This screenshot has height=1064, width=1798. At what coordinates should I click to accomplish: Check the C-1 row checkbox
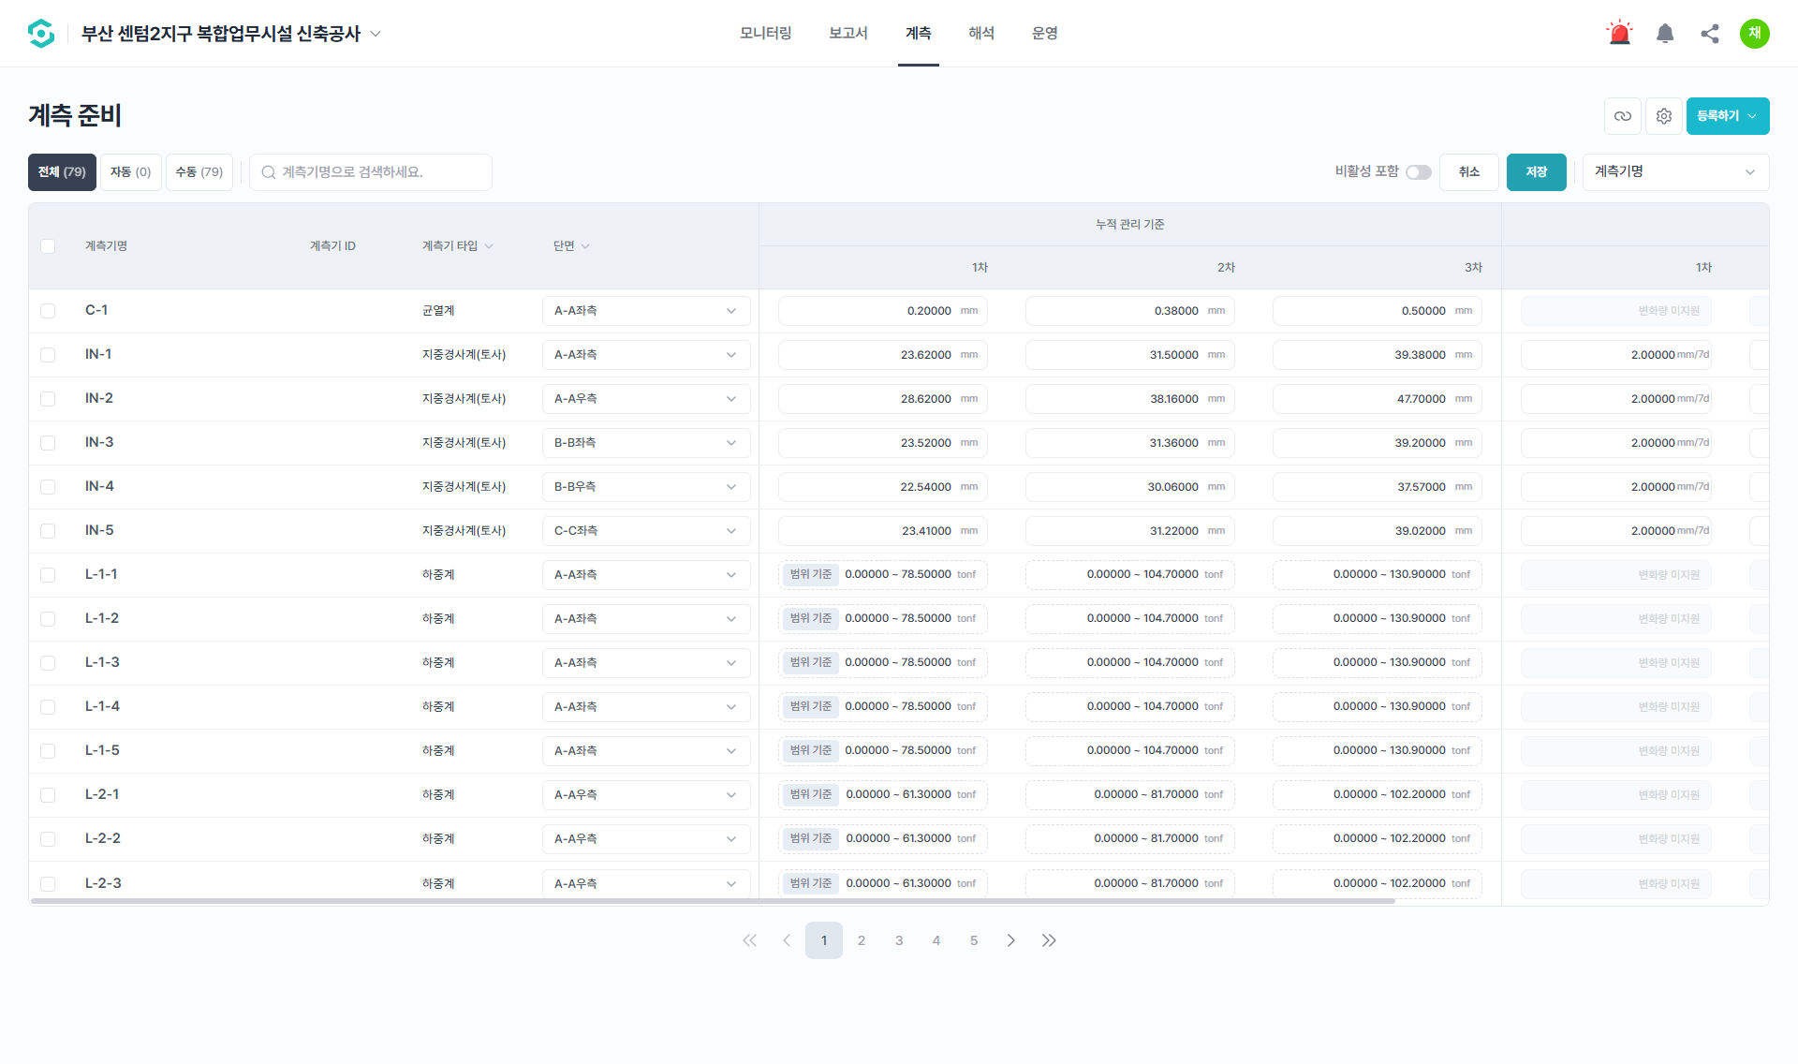point(48,311)
